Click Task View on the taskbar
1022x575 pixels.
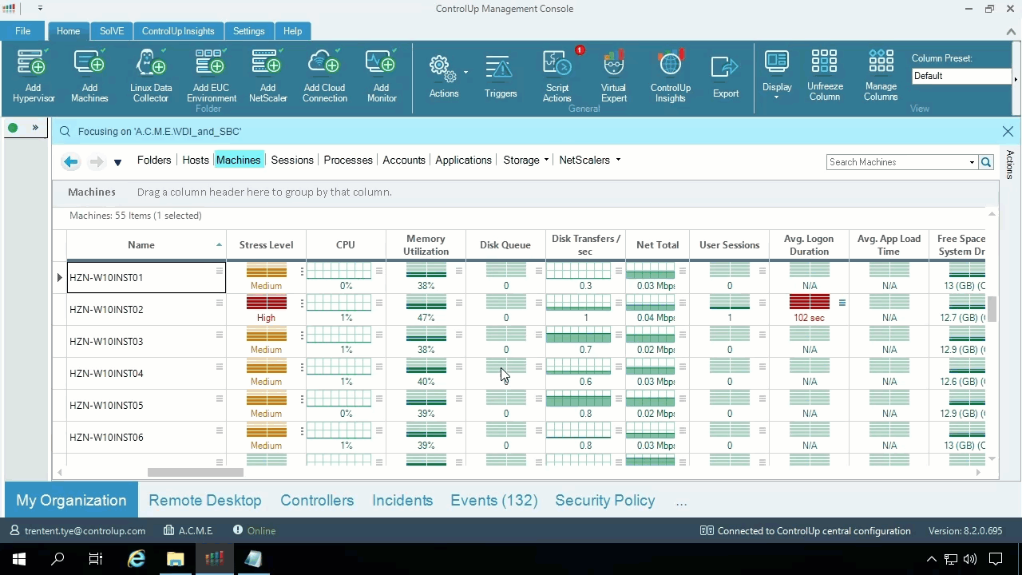tap(96, 559)
